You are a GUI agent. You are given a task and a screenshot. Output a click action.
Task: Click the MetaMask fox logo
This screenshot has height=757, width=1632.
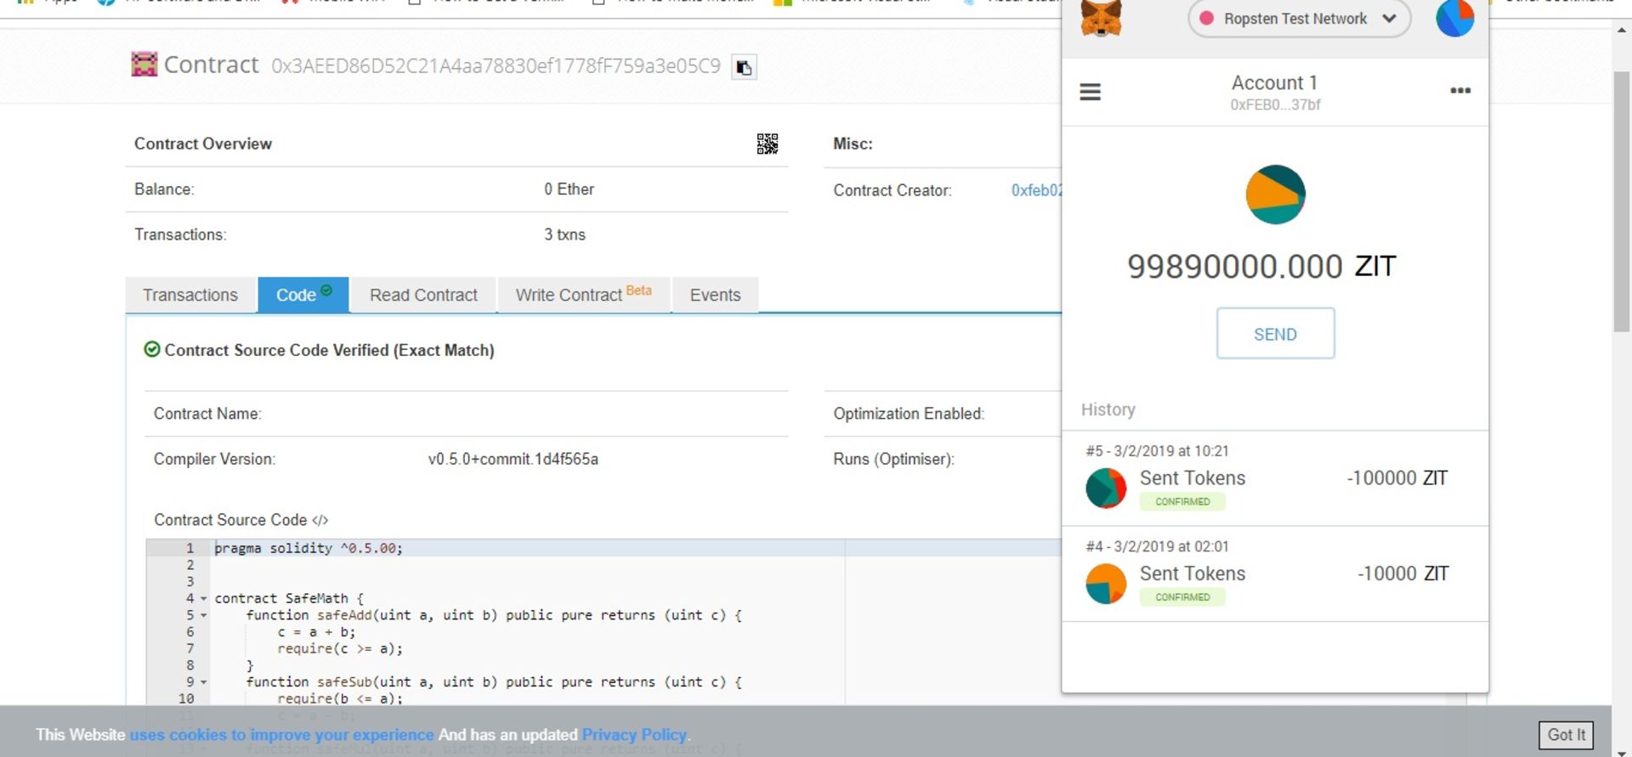click(1101, 19)
